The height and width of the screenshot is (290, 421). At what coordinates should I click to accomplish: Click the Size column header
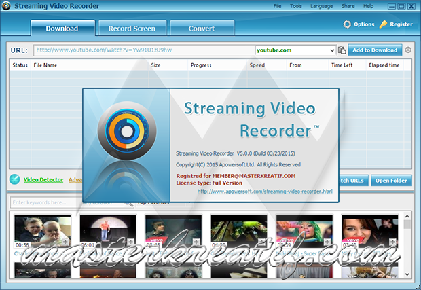coord(155,65)
